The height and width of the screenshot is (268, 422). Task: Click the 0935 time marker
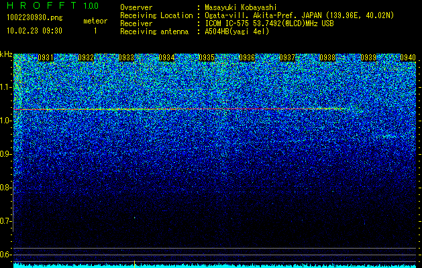click(207, 58)
